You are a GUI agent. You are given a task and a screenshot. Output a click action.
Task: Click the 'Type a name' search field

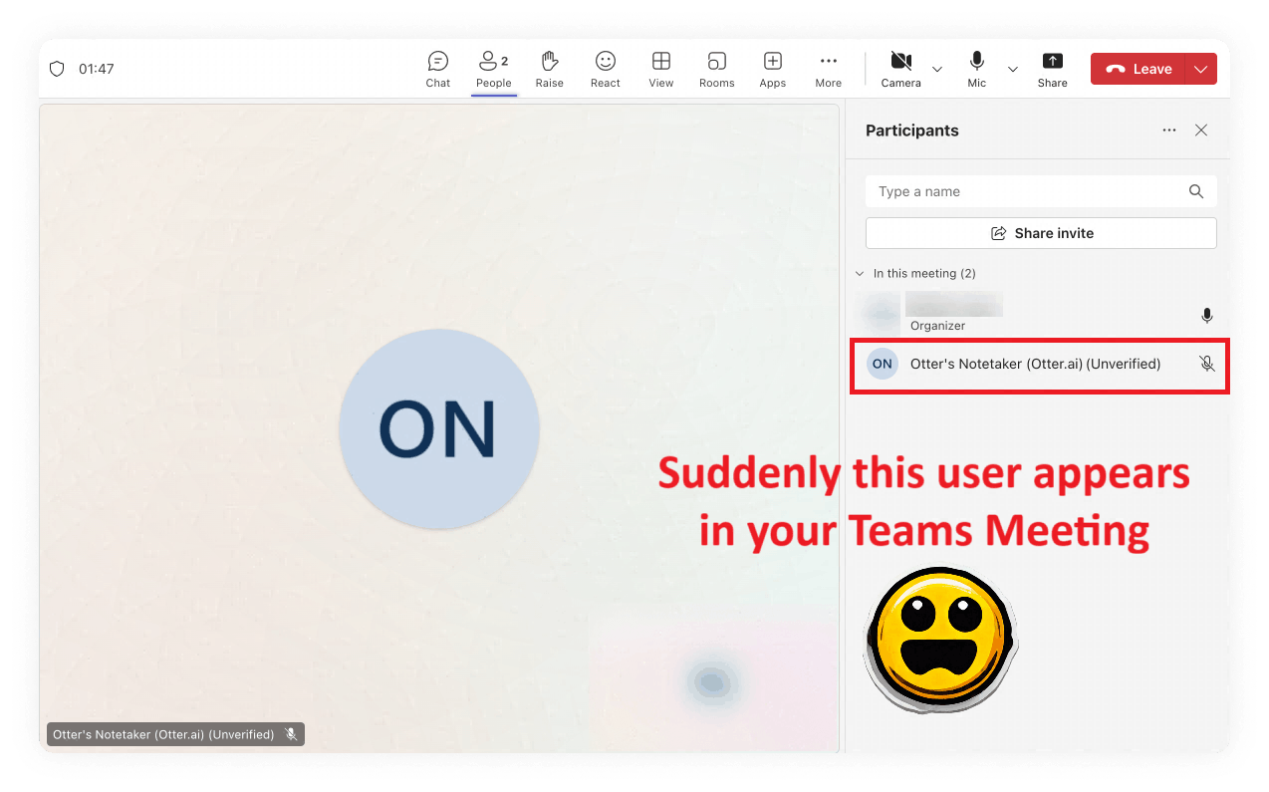[x=1026, y=191]
